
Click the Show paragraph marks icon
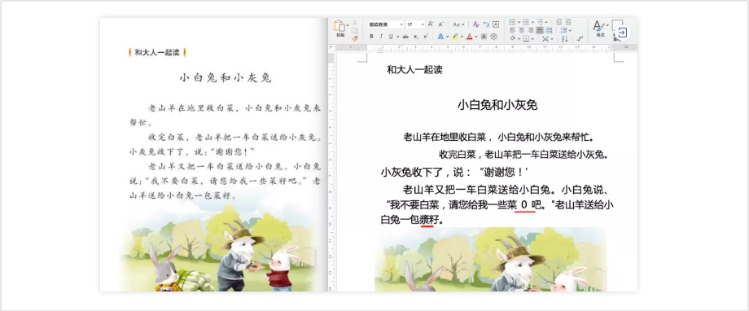click(x=580, y=38)
